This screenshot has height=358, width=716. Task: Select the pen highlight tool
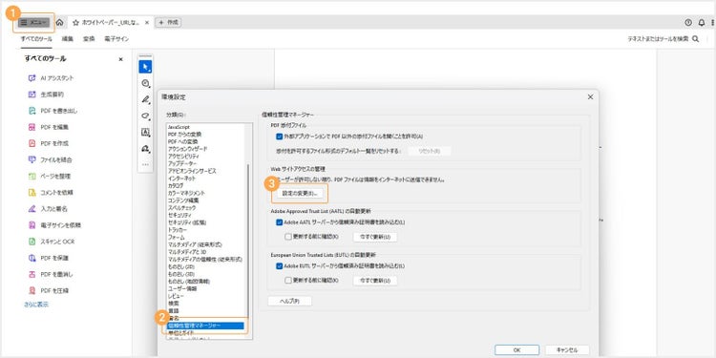(146, 99)
